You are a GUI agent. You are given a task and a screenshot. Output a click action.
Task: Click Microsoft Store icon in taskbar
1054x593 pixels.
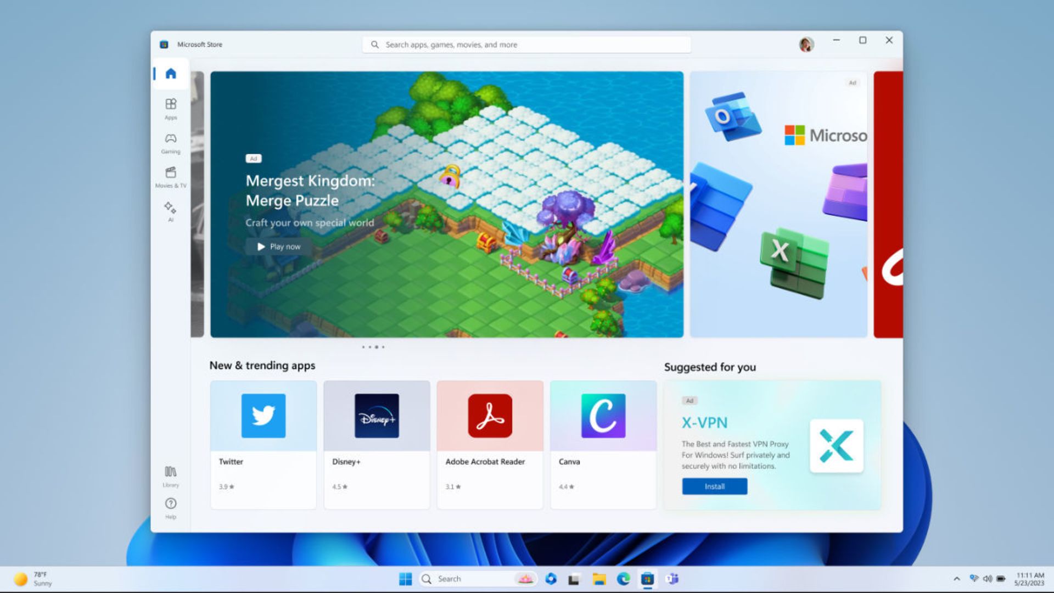pos(648,579)
